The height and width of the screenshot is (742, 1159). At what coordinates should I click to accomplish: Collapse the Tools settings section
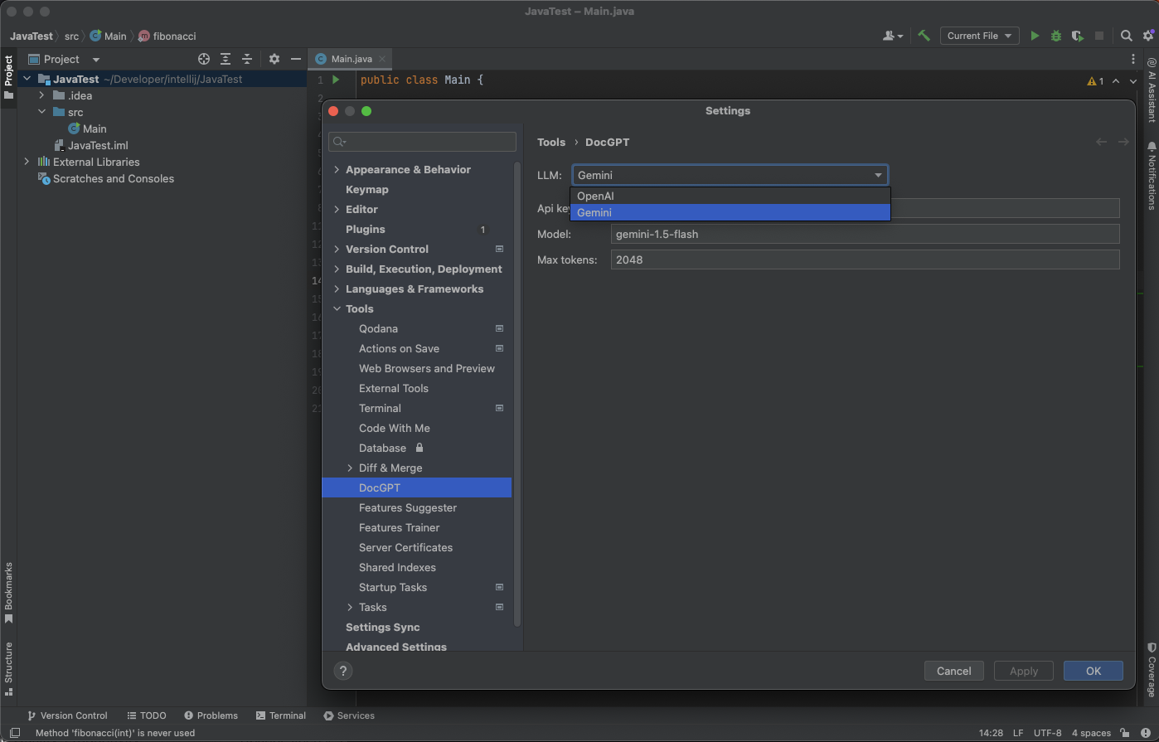point(337,308)
